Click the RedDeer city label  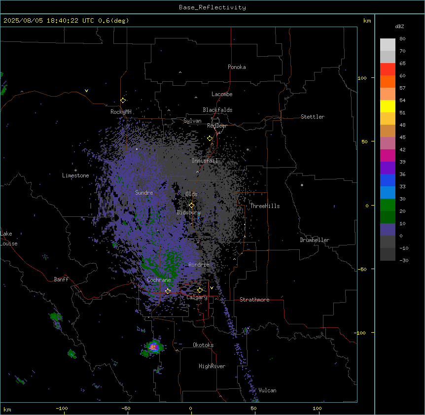point(217,126)
